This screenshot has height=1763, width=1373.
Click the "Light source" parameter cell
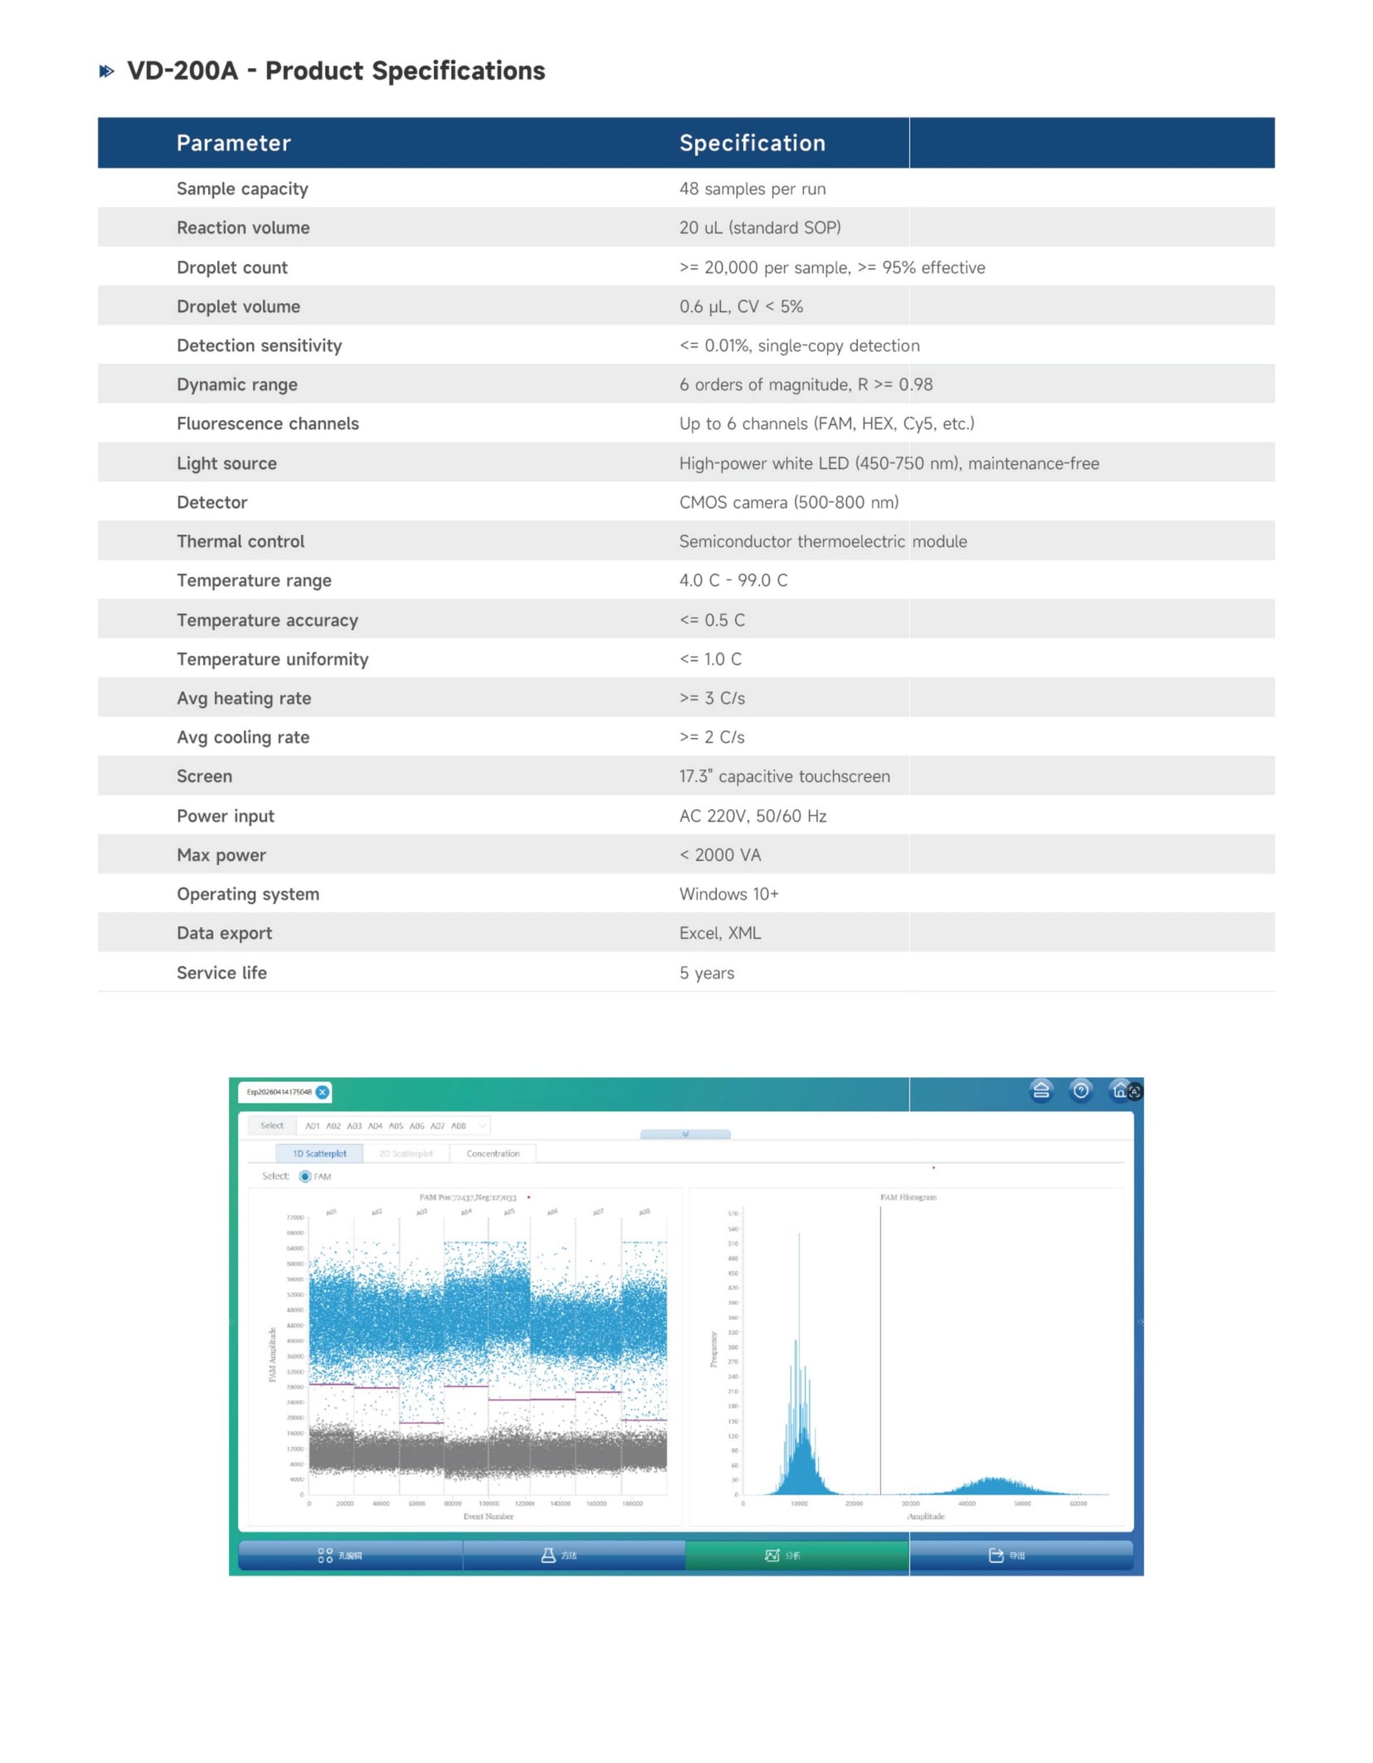[227, 463]
